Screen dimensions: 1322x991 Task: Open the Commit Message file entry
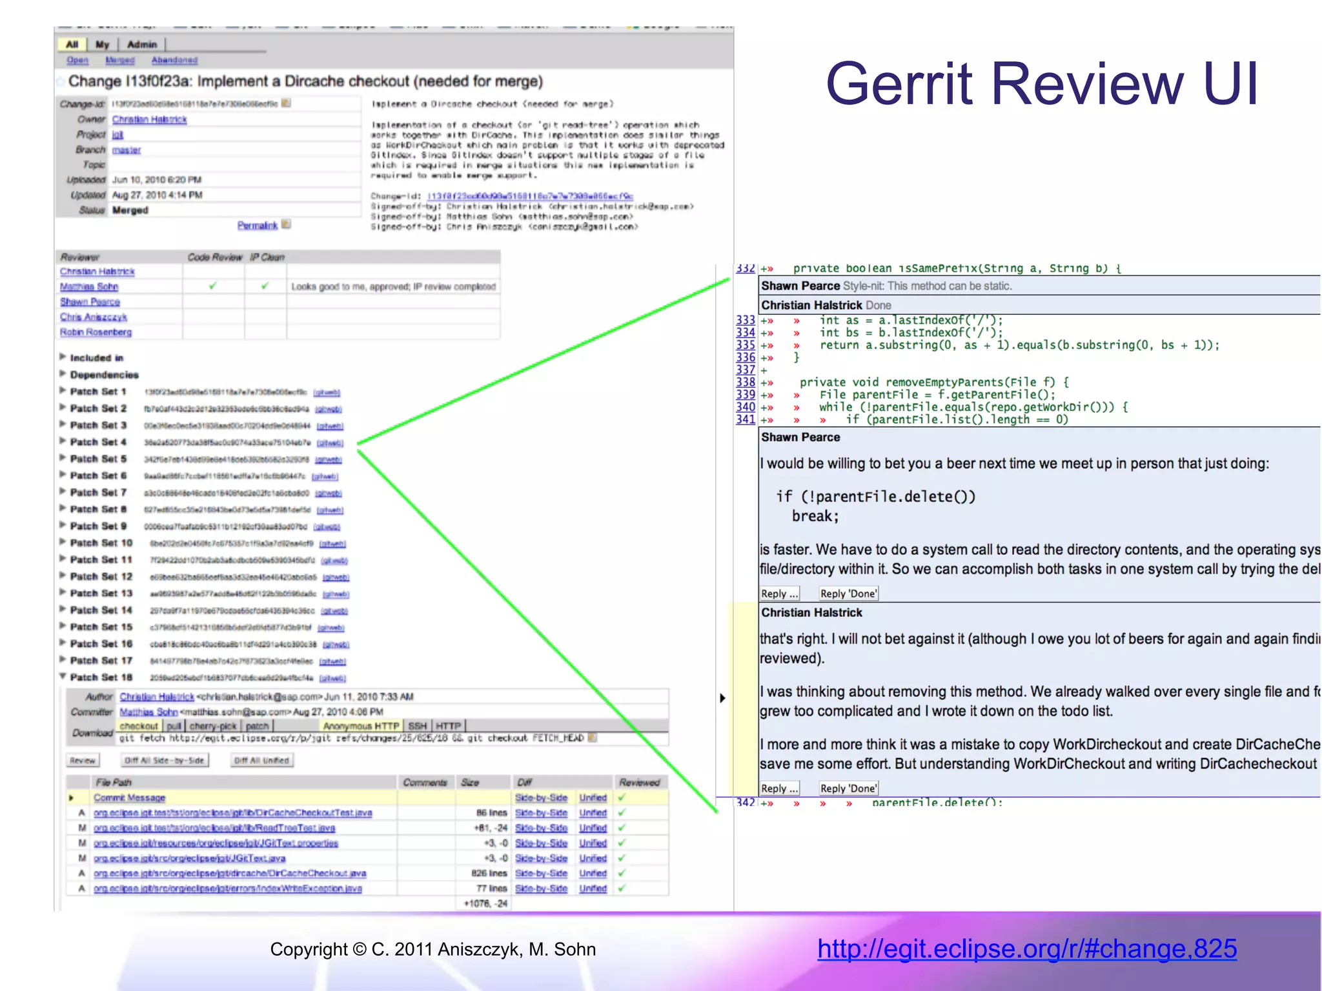click(129, 798)
